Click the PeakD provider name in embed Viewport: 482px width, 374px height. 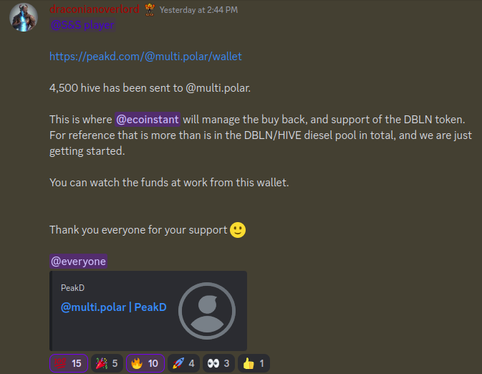72,288
